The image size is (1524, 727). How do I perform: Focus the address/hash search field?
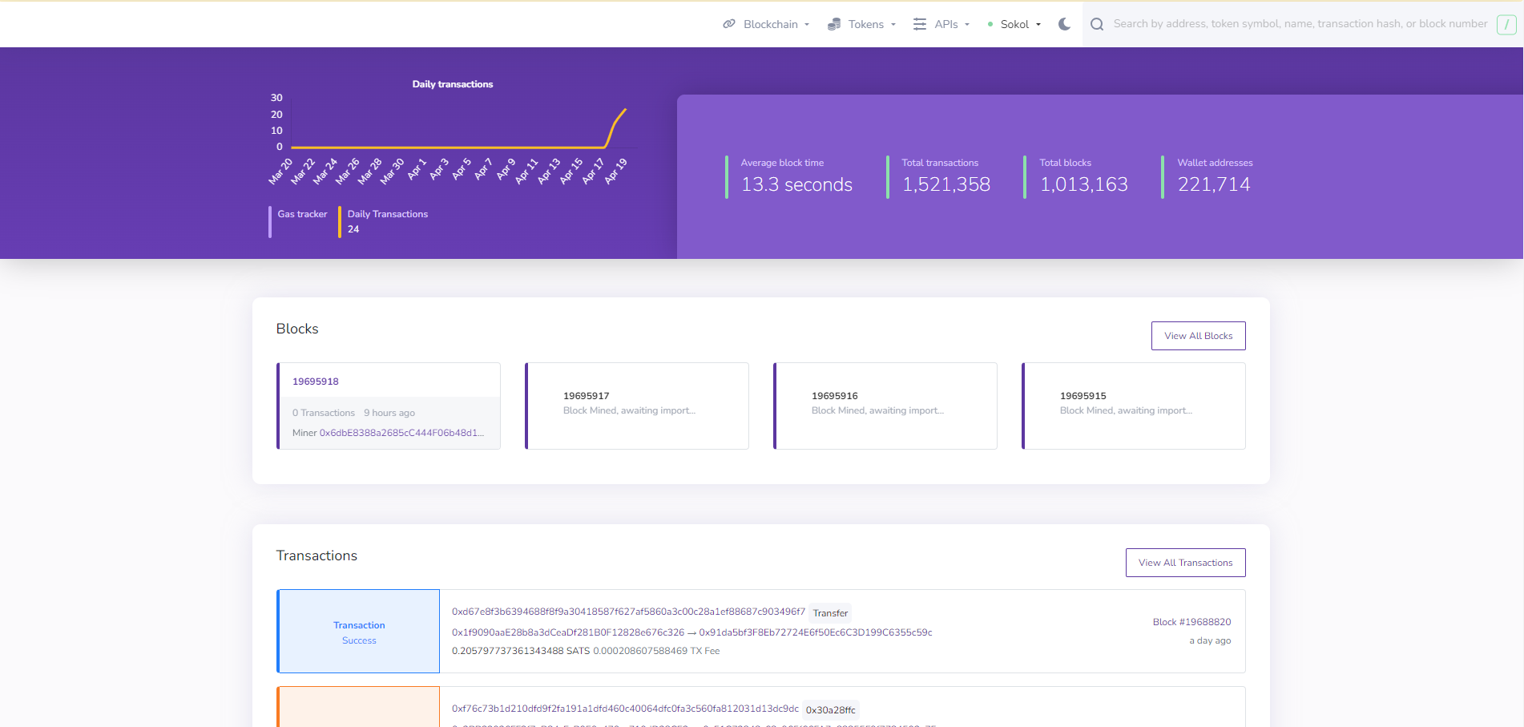pyautogui.click(x=1300, y=24)
